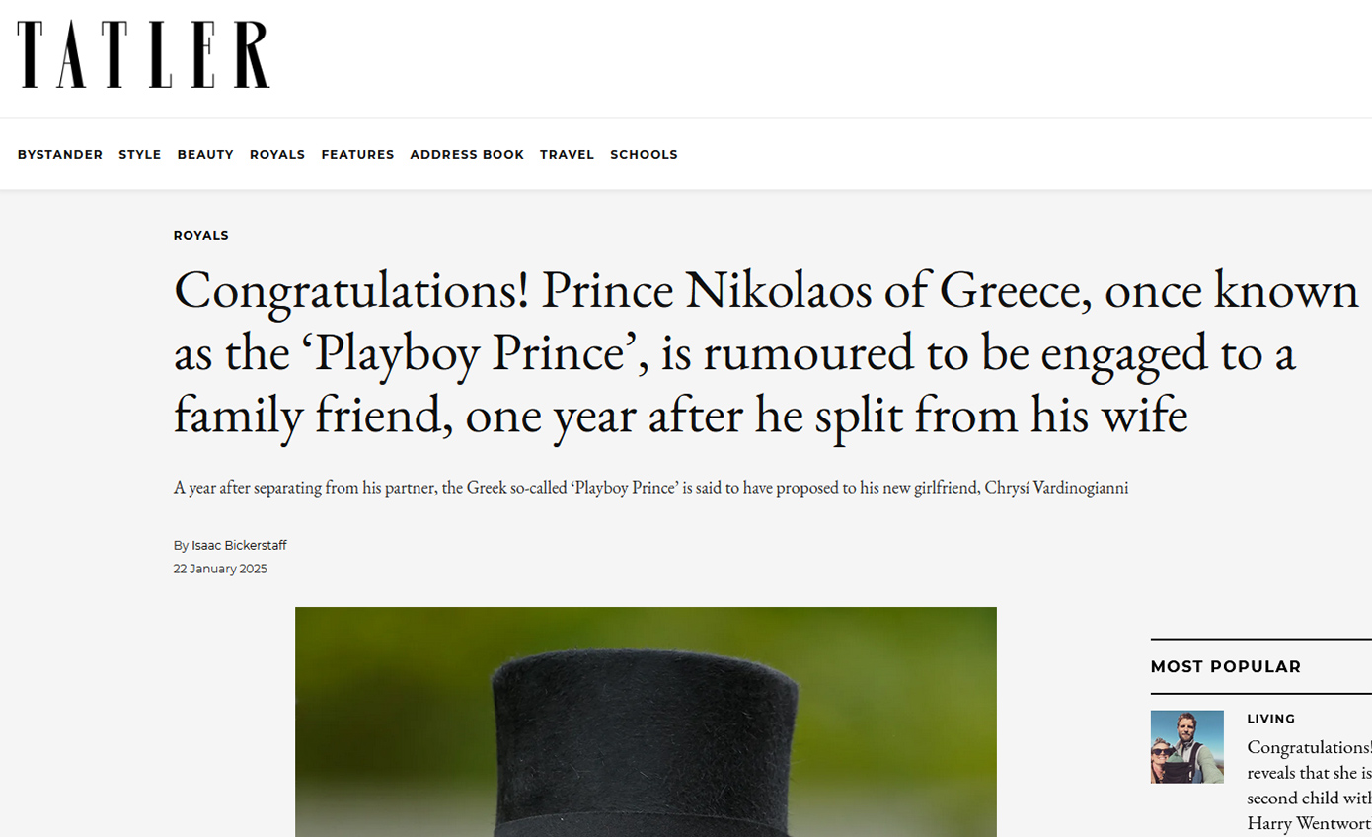Click the Living category label

1271,720
